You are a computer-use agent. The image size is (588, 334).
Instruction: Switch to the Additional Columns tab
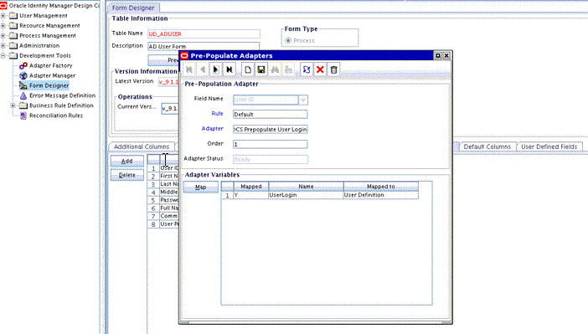pos(142,147)
